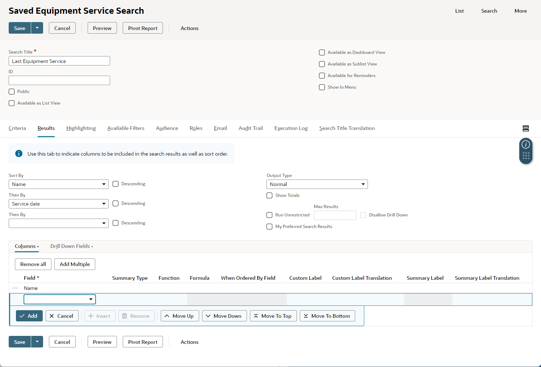Open the Search Title Translation tab
This screenshot has height=367, width=541.
coord(347,128)
